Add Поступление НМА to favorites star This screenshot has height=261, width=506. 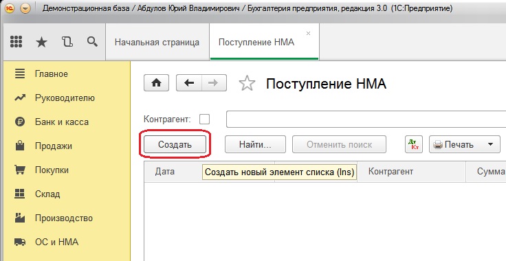point(247,83)
